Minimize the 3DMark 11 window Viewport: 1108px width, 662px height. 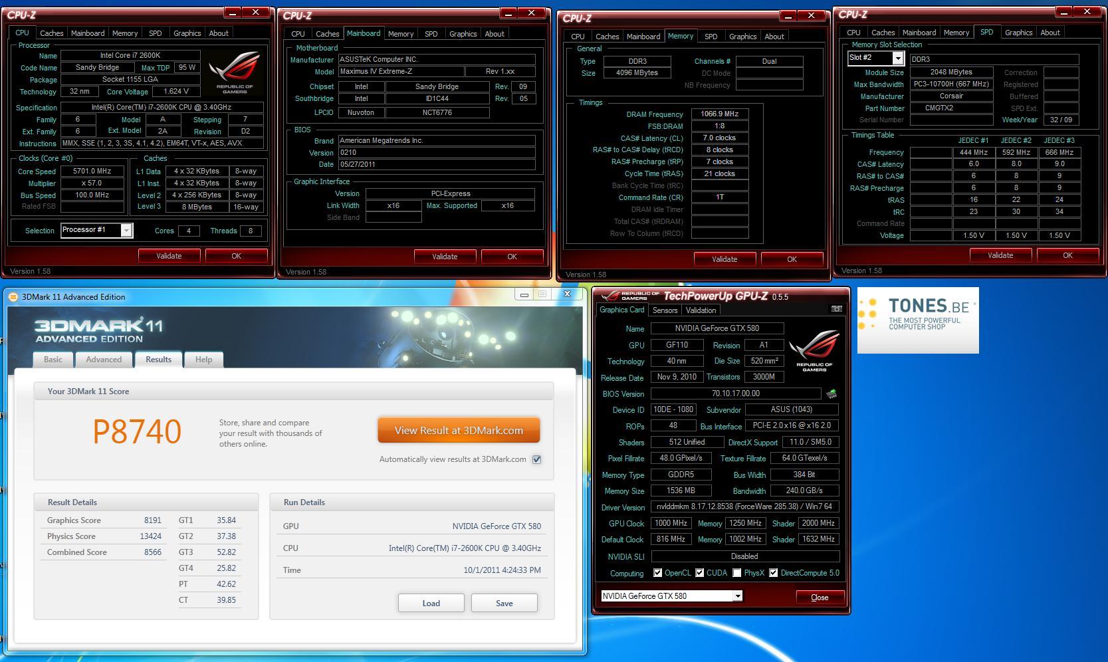click(x=524, y=294)
